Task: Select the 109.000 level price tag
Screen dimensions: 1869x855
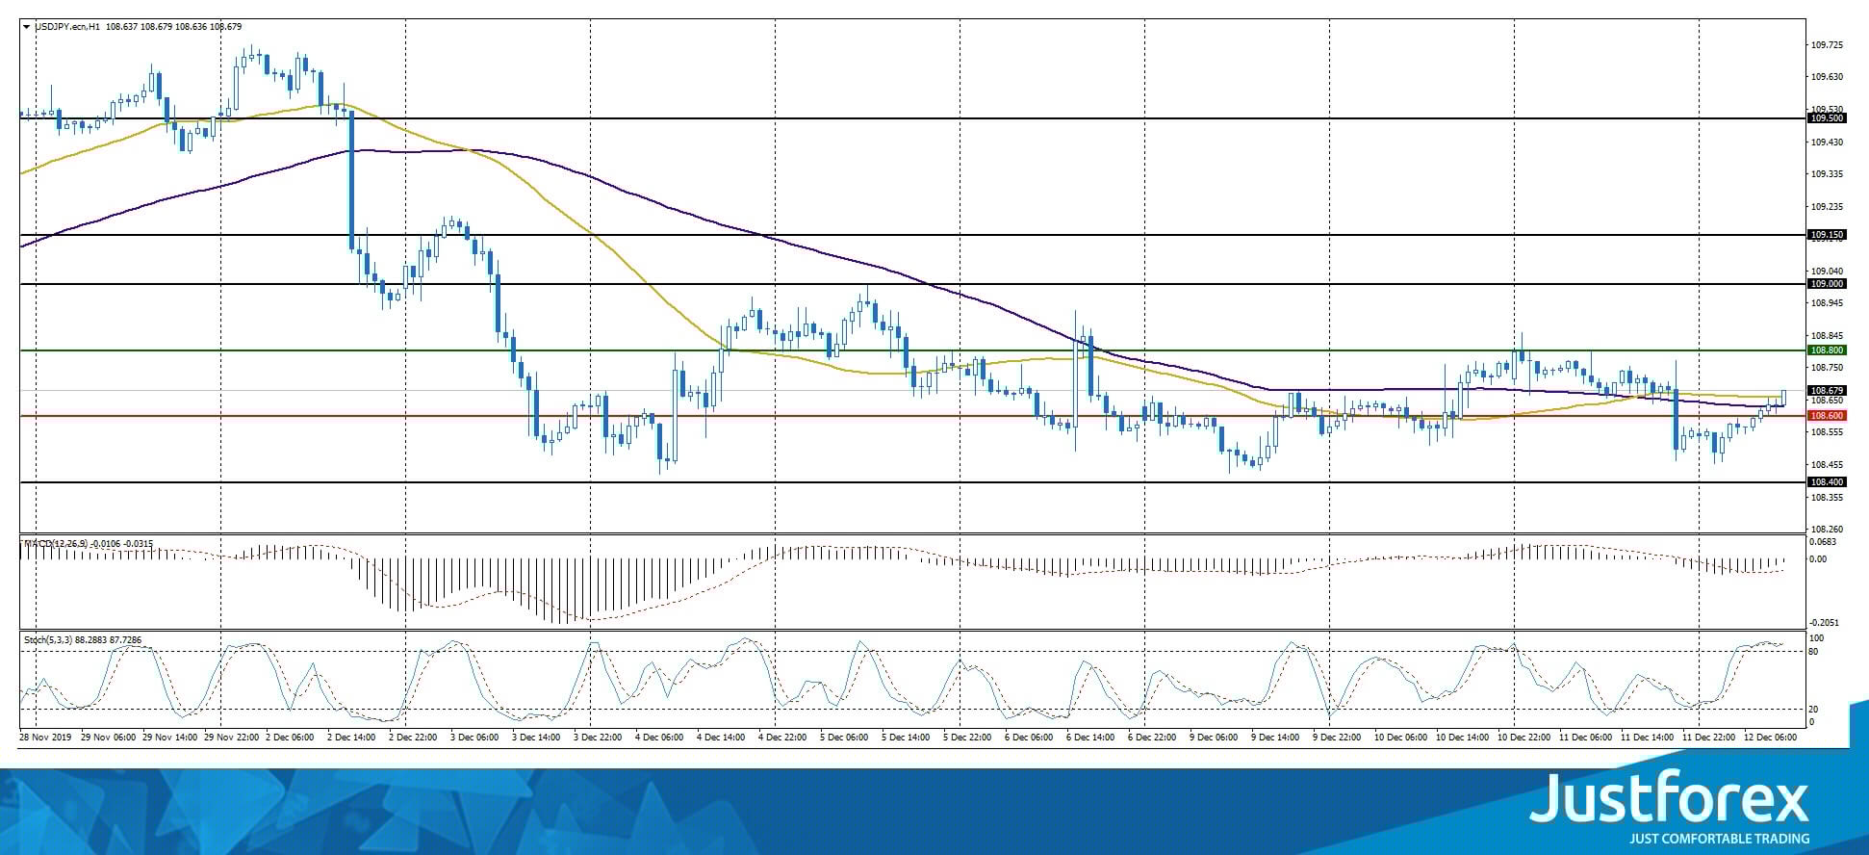Action: pos(1827,284)
